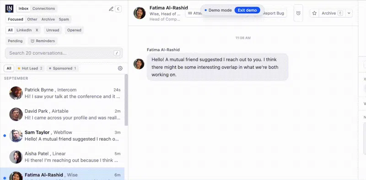Click the C keyboard shortcut badge
The height and width of the screenshot is (180, 366).
point(118,9)
